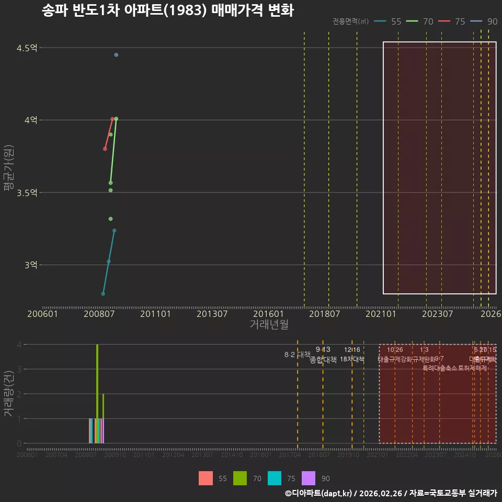Click the 10·26 대출규제강화 marker label
The height and width of the screenshot is (502, 502).
tap(395, 355)
